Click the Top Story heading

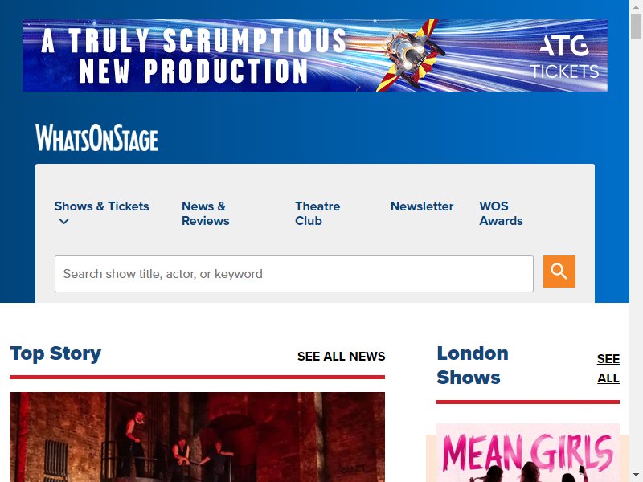(55, 353)
